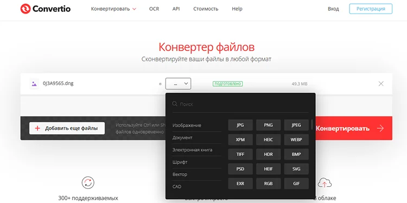Choose WEBP format
The width and height of the screenshot is (407, 203).
pos(296,140)
